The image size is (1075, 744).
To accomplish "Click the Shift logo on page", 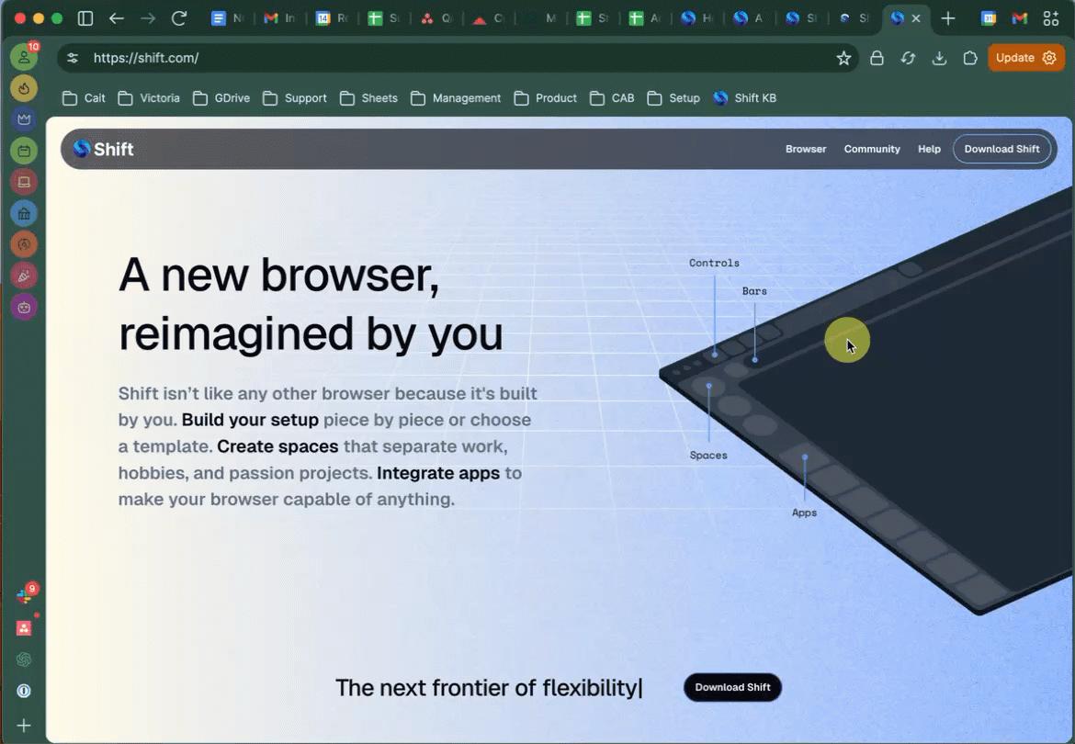I will coord(104,149).
